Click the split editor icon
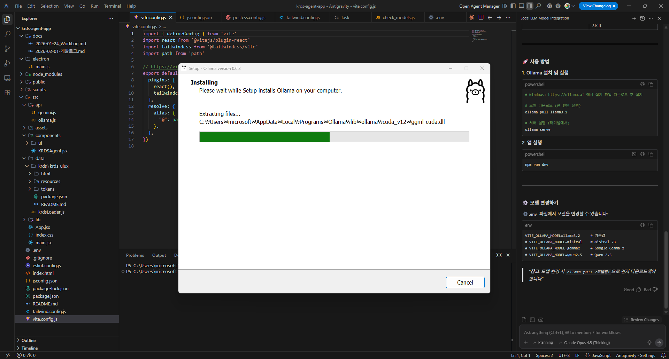The width and height of the screenshot is (669, 359). [481, 17]
